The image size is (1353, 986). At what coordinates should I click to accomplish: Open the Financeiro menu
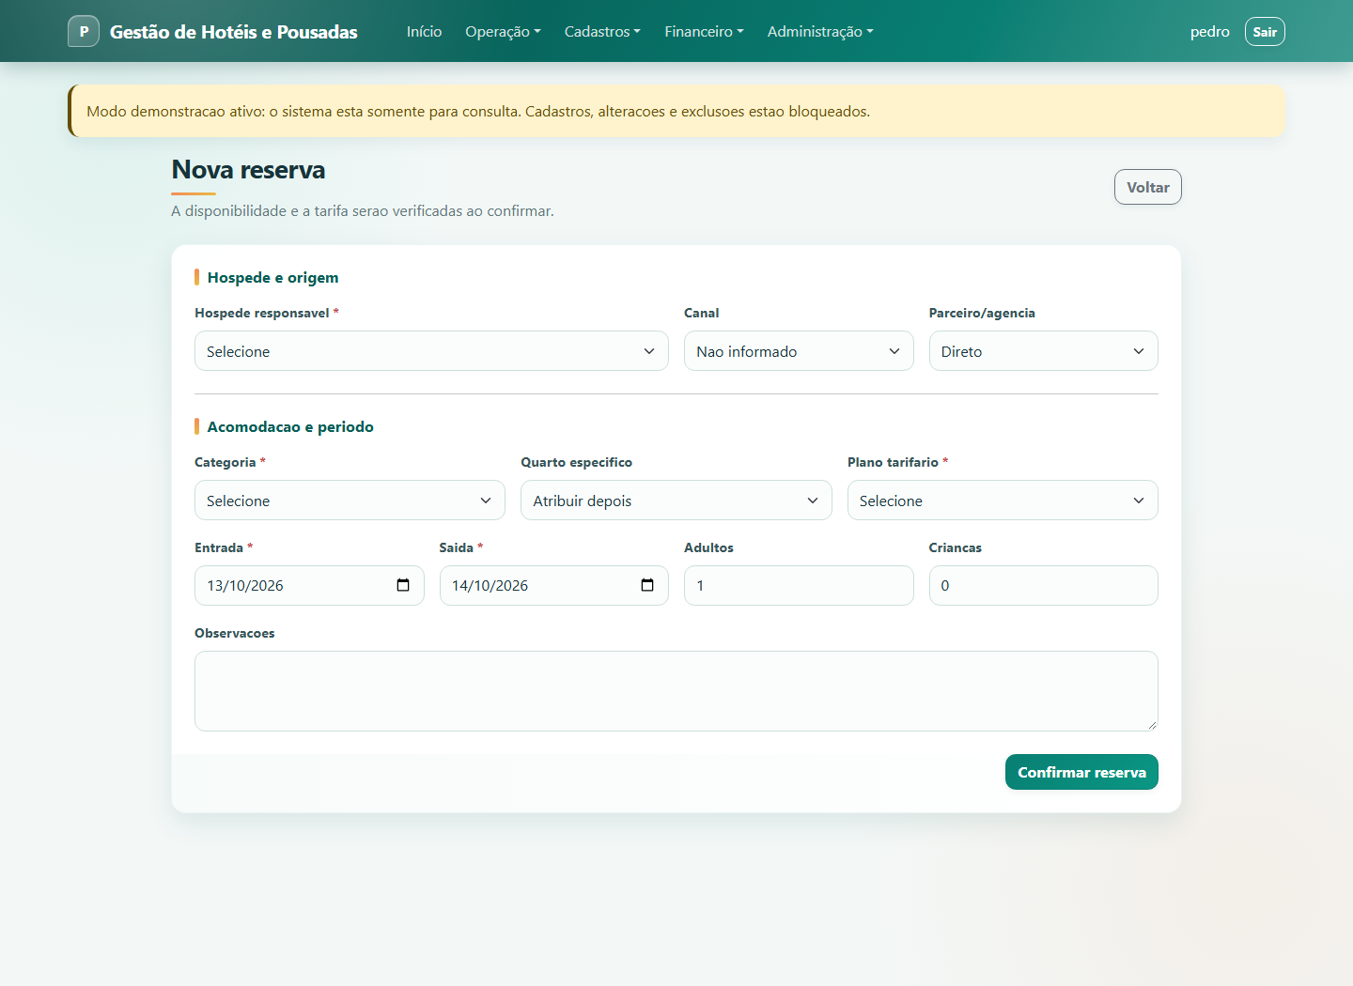point(704,31)
